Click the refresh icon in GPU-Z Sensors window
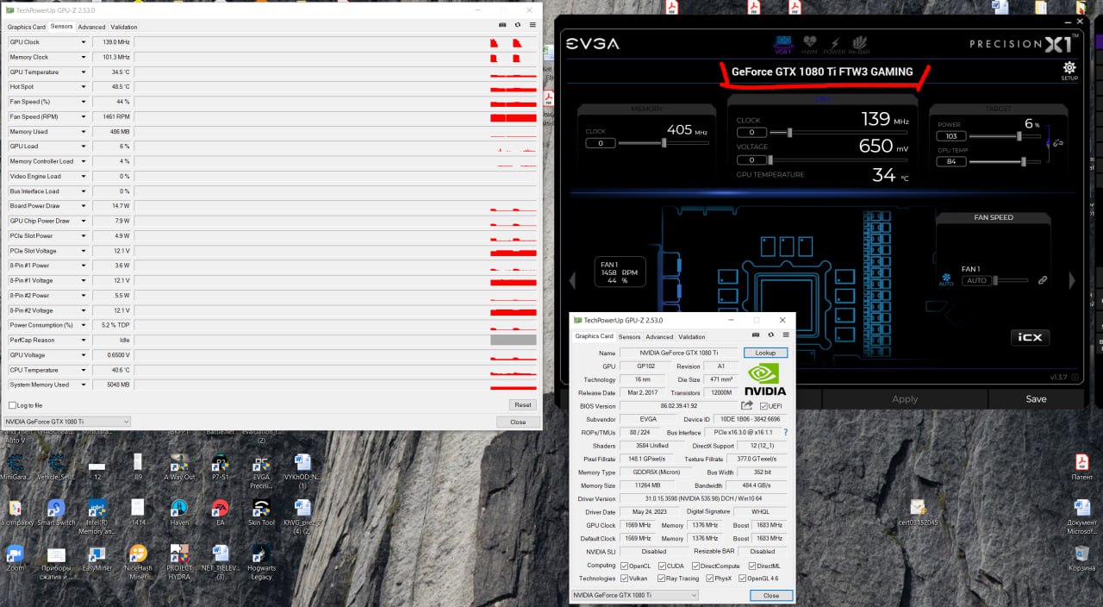 [518, 25]
